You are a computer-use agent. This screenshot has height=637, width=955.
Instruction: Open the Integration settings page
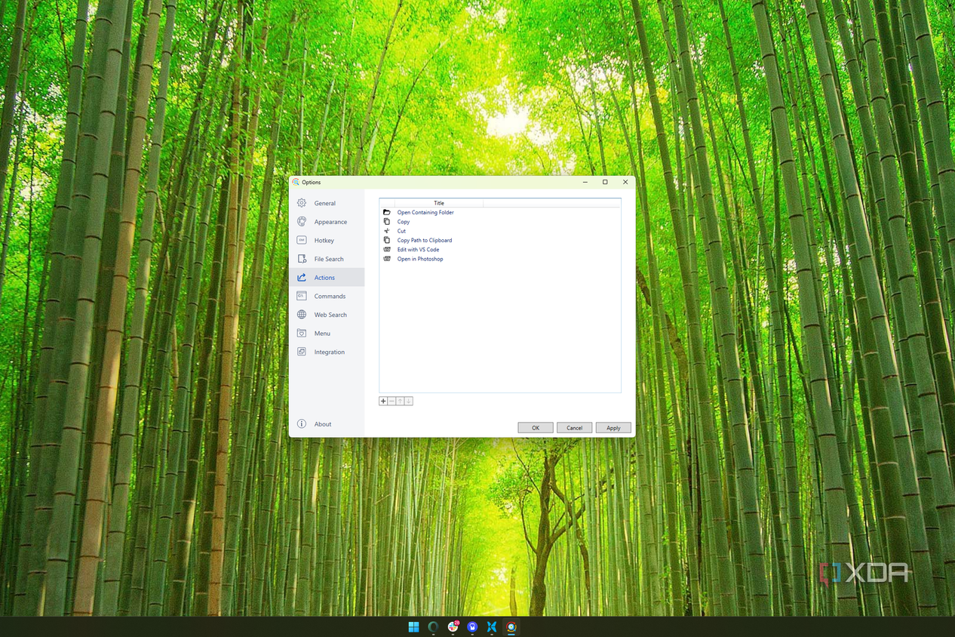[326, 352]
